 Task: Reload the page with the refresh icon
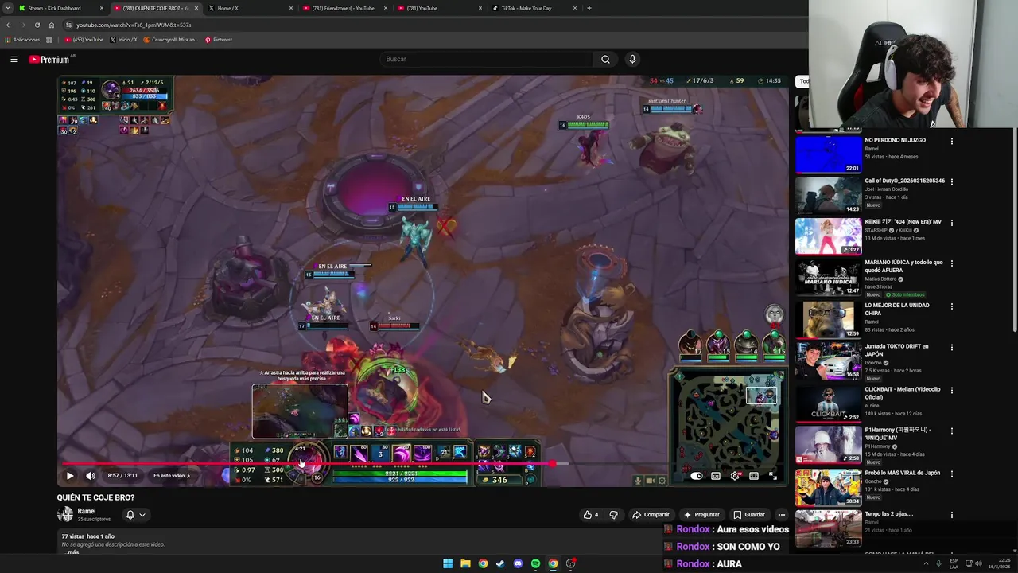pyautogui.click(x=37, y=25)
